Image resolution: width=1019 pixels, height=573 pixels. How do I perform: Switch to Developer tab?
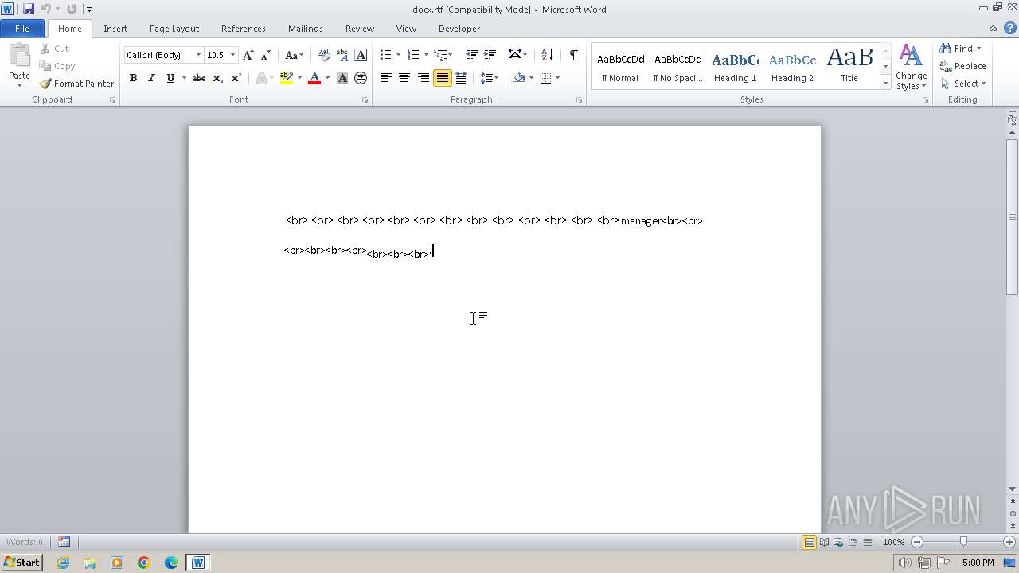[x=459, y=29]
